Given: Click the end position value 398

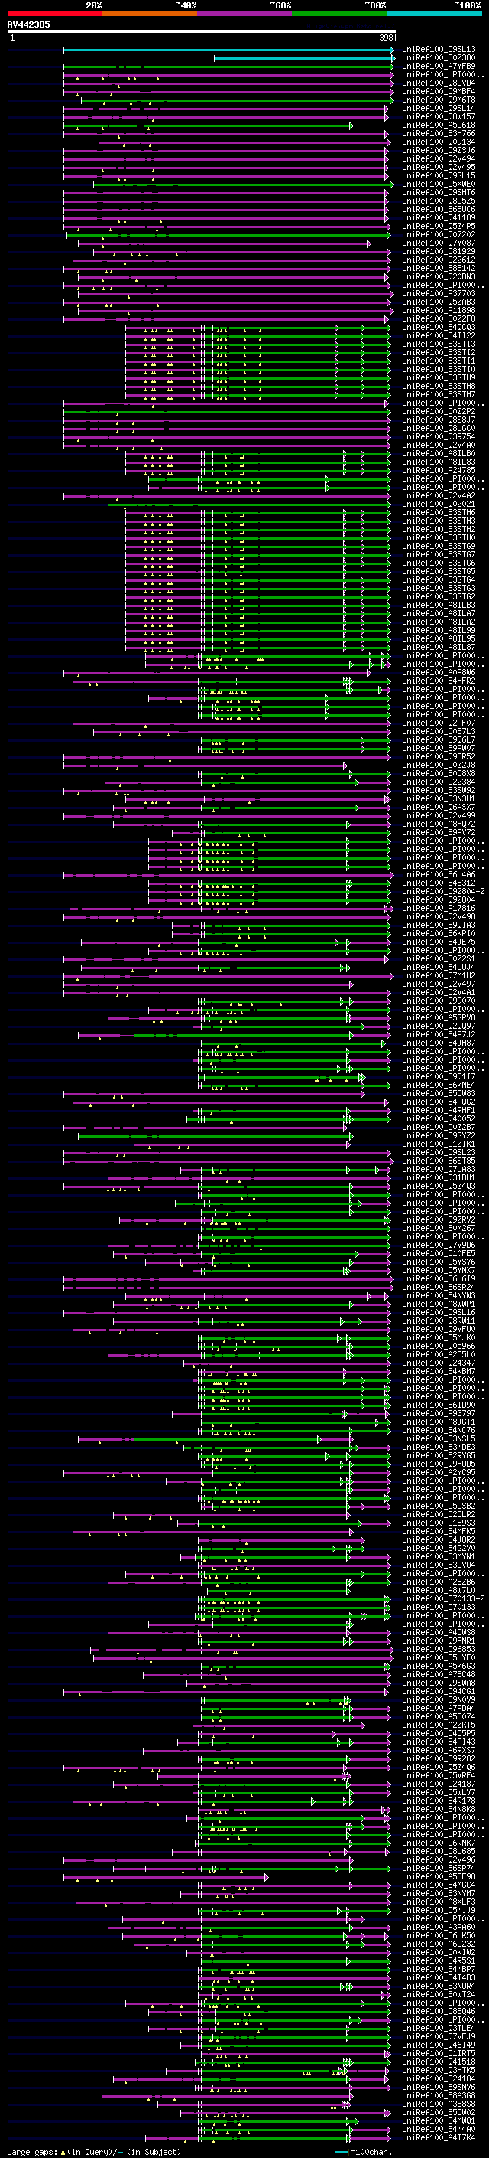Looking at the screenshot, I should (x=385, y=38).
